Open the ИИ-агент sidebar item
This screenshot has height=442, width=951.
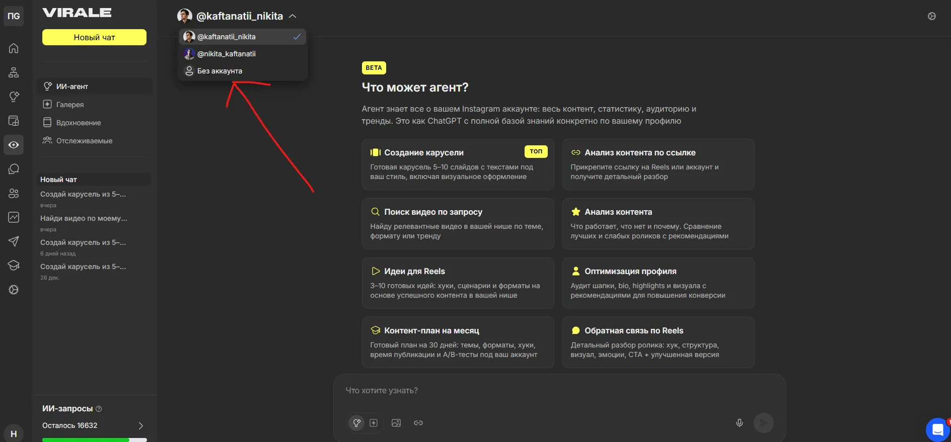pyautogui.click(x=94, y=86)
